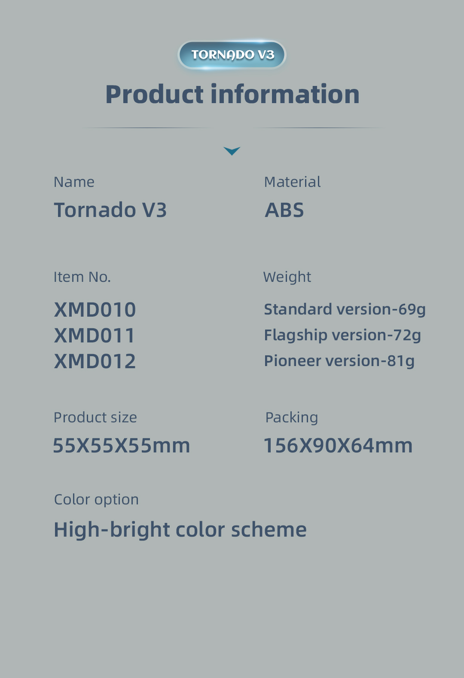Select the Name field label
The height and width of the screenshot is (678, 464).
click(74, 182)
